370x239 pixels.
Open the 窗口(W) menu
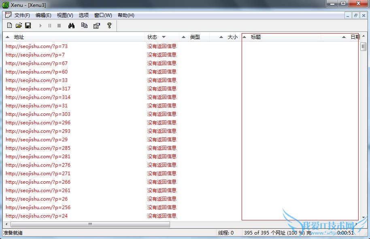tap(103, 15)
